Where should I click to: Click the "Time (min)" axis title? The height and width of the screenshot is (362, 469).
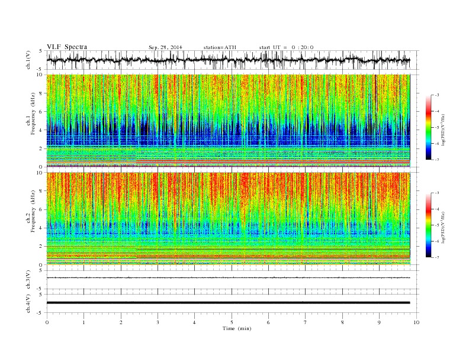237,328
